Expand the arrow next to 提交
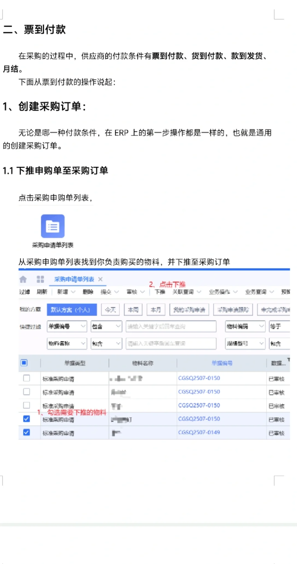Screen dimensions: 297x564 click(117, 292)
